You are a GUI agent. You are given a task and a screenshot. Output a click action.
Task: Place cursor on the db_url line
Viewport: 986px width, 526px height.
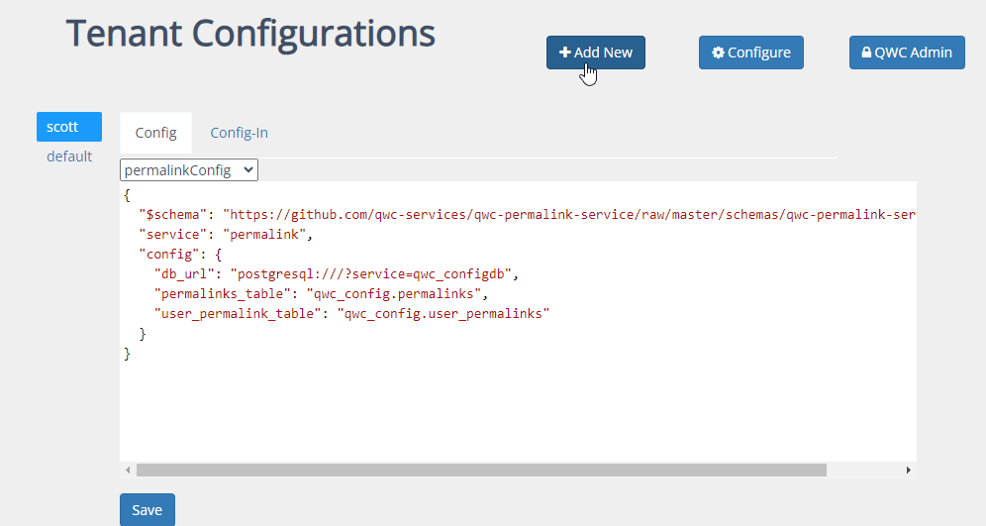(337, 273)
